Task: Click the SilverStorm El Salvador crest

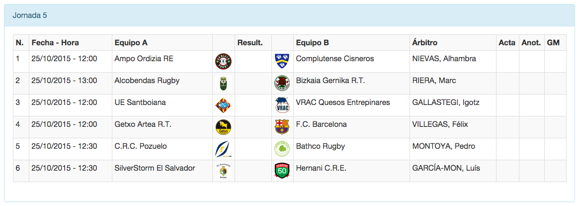Action: point(223,171)
